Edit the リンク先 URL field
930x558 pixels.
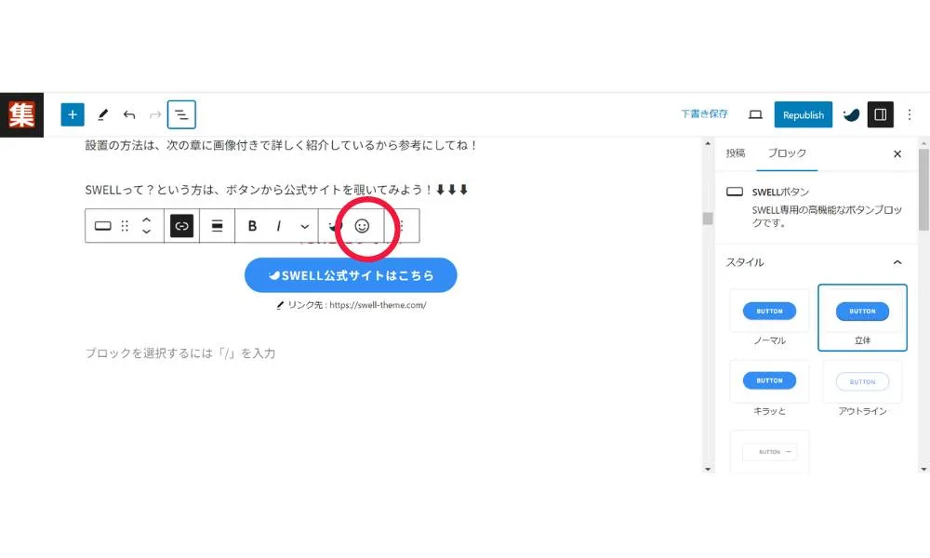pos(352,305)
